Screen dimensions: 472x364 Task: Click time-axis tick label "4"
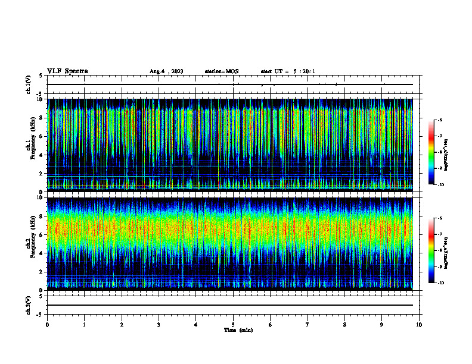[x=196, y=325]
